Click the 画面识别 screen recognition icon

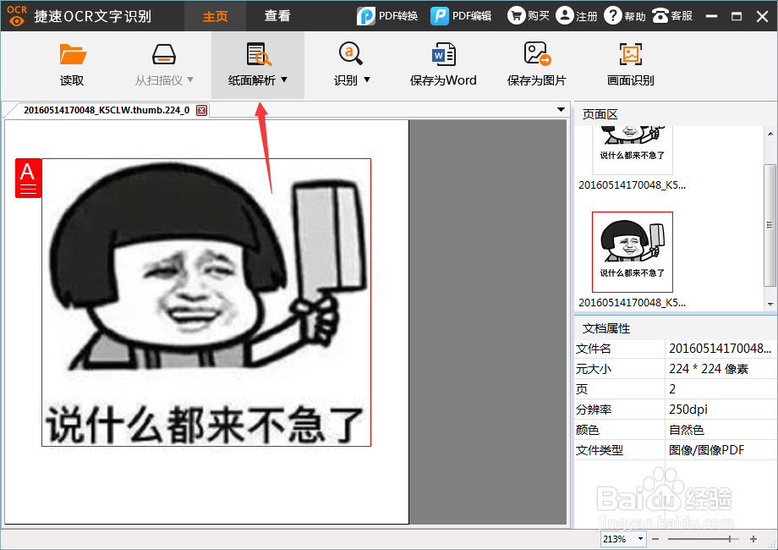pyautogui.click(x=631, y=54)
